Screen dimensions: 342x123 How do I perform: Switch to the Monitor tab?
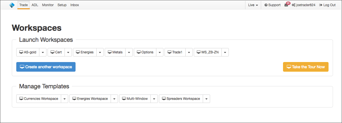point(48,5)
